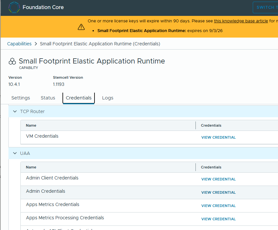Viewport: 278px width, 230px height.
Task: Click the capability hexagon cluster icon
Action: tap(12, 62)
